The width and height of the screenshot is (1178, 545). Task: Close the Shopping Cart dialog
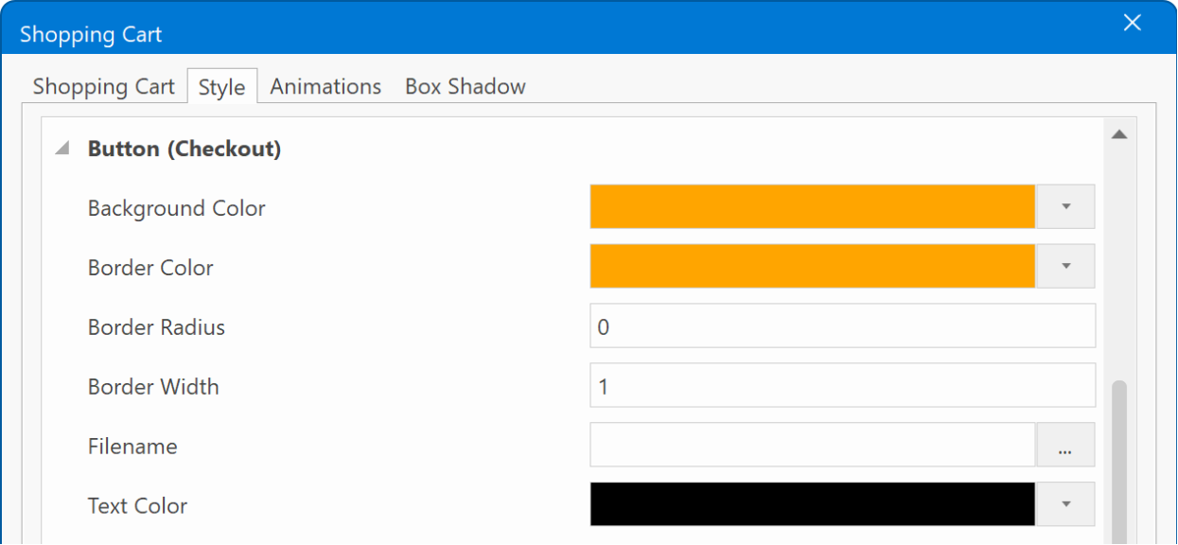pos(1132,23)
